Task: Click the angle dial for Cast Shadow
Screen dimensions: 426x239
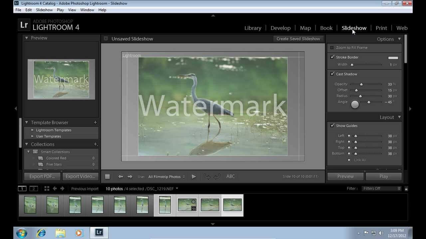Action: coord(355,104)
